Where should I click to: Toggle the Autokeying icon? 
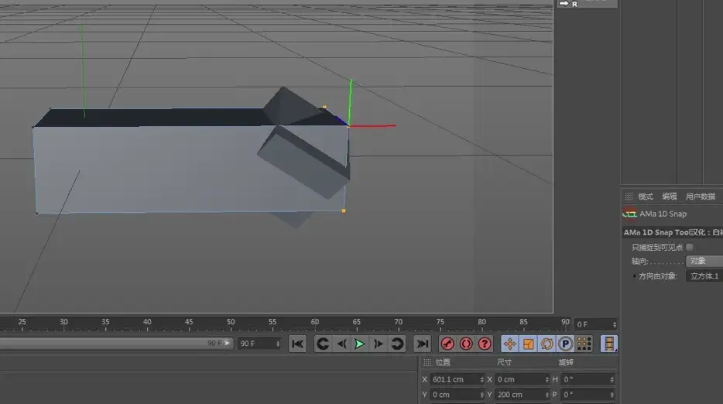(466, 344)
